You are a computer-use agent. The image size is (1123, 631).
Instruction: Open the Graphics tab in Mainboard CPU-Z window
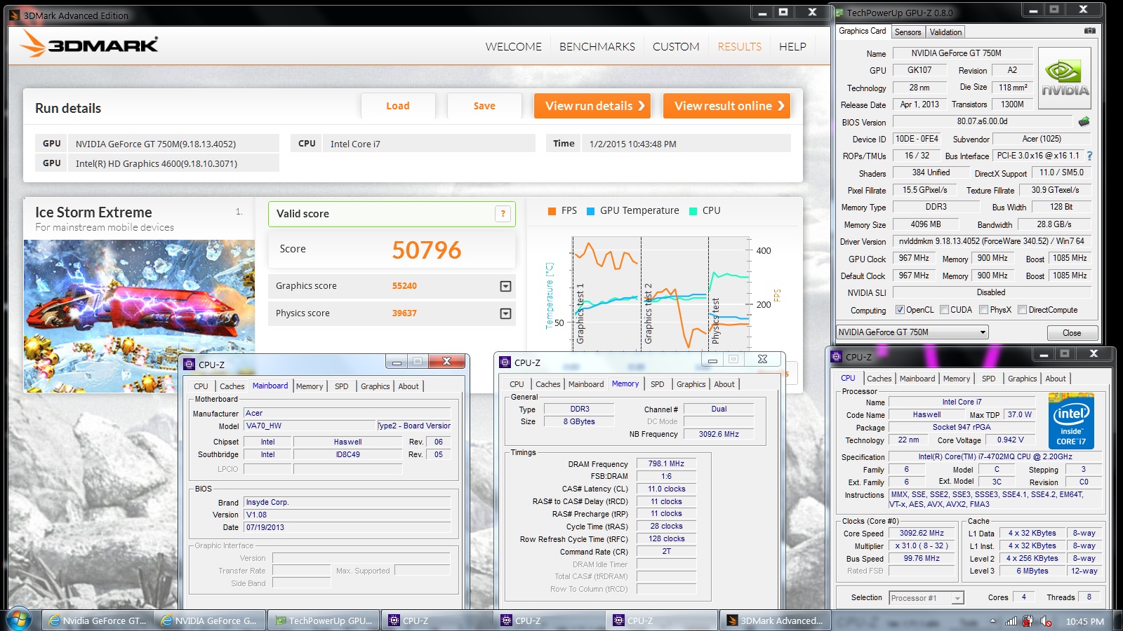point(375,386)
